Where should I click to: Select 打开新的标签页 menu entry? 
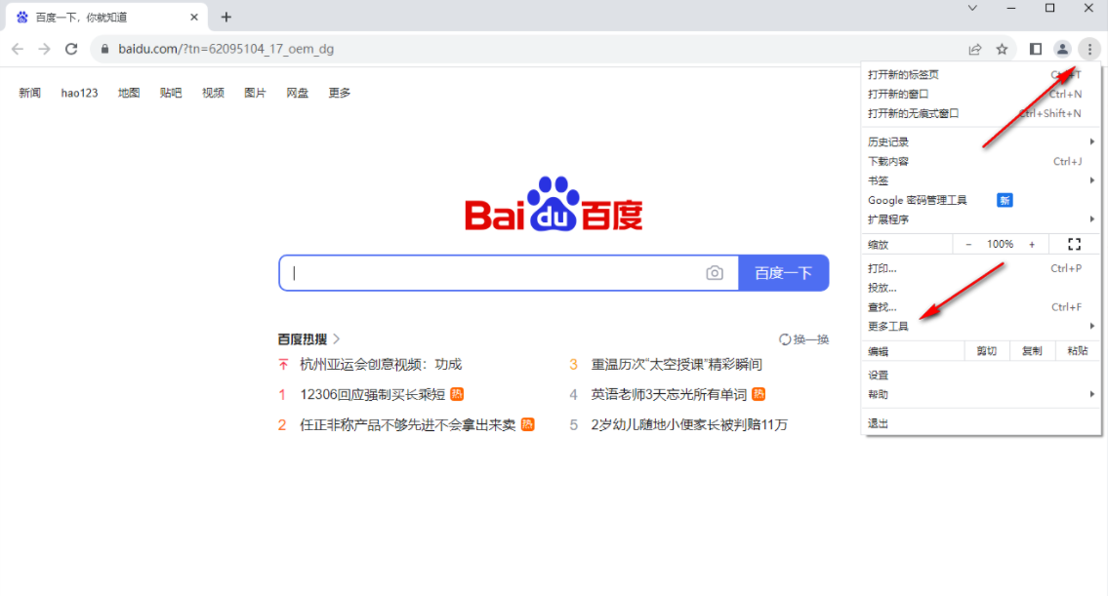(x=981, y=74)
